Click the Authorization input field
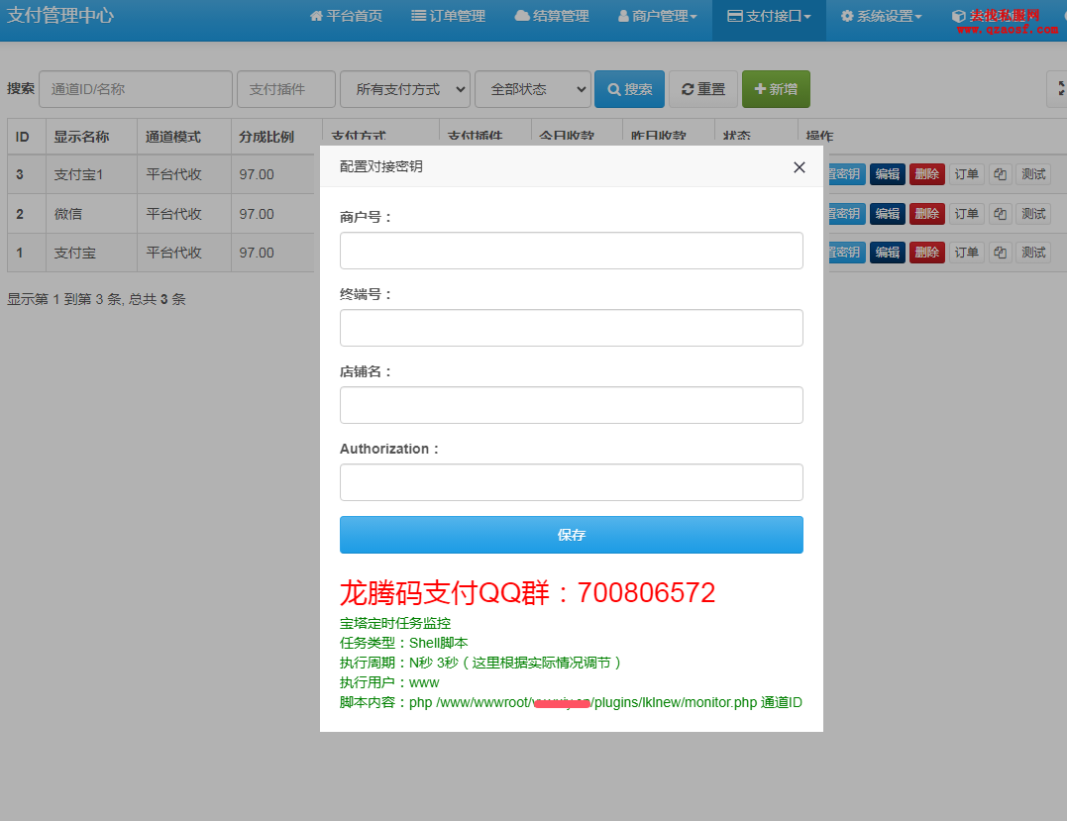 tap(572, 482)
